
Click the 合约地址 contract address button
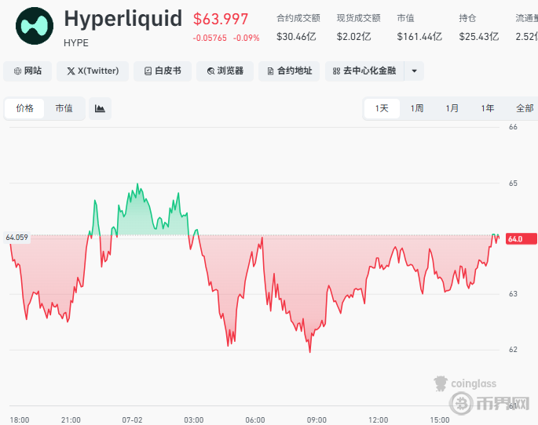289,71
